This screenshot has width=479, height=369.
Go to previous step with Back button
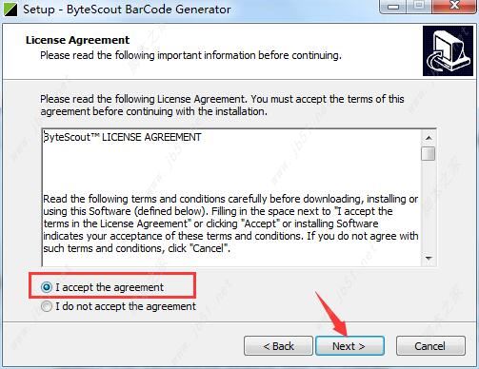pyautogui.click(x=278, y=346)
